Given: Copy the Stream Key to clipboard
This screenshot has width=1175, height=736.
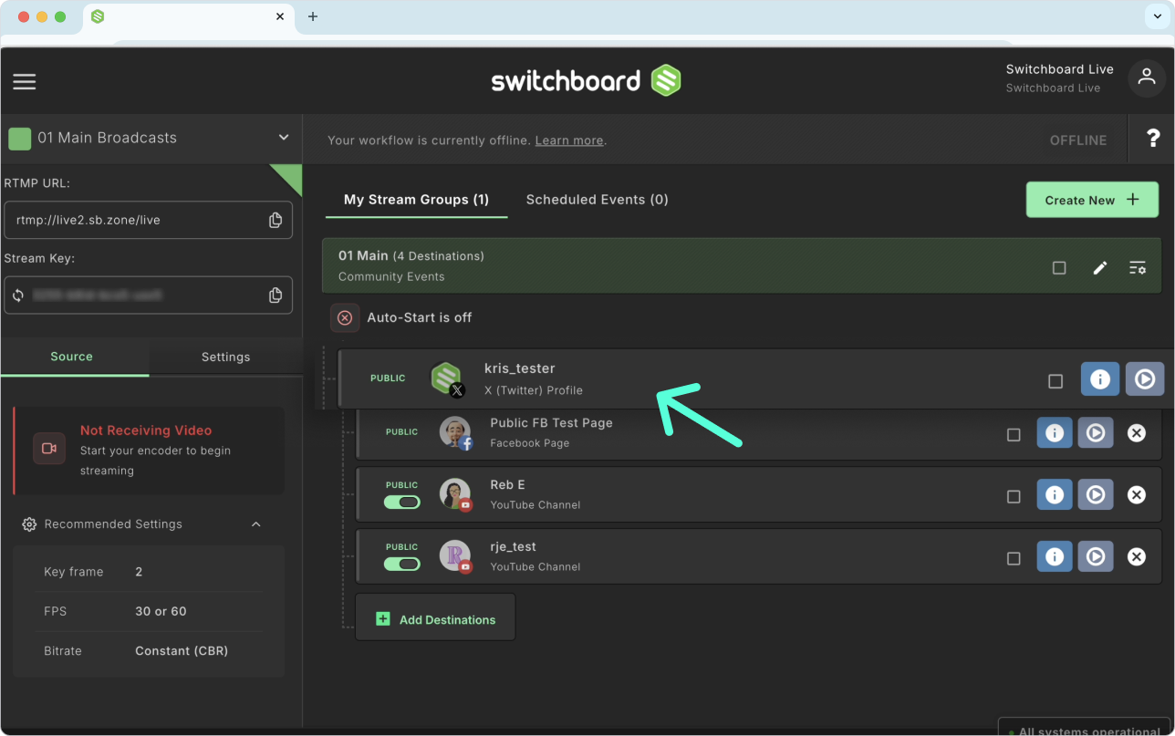Looking at the screenshot, I should coord(276,295).
